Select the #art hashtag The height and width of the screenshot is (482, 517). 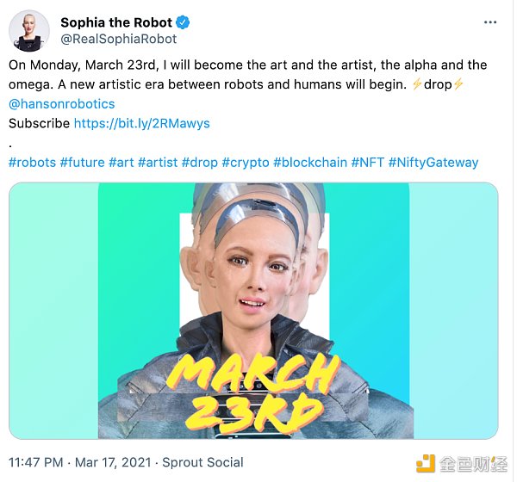tap(121, 162)
